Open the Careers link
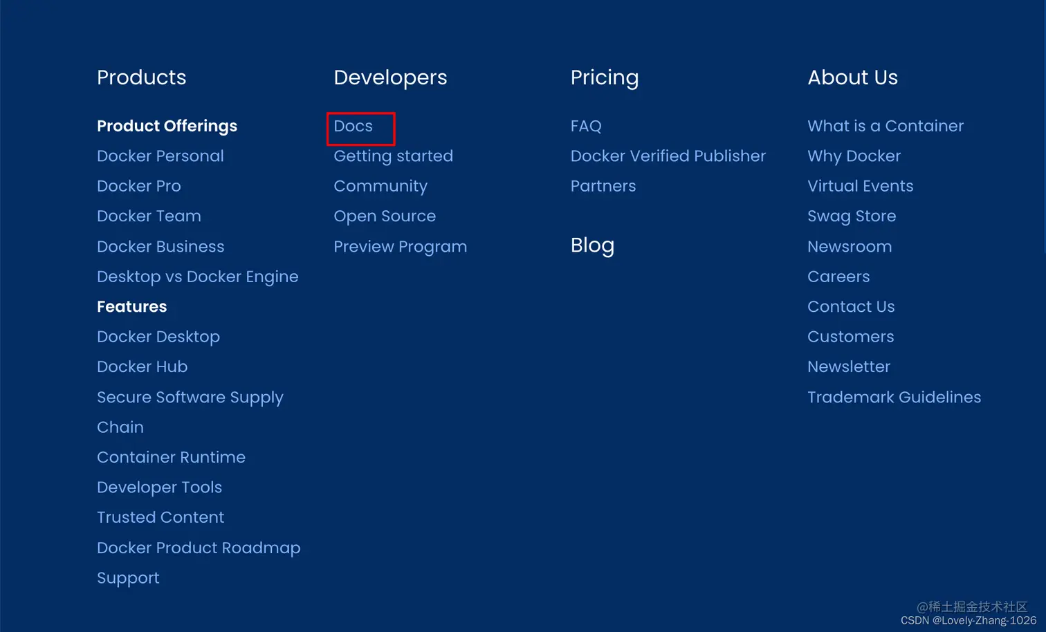1046x632 pixels. coord(838,277)
